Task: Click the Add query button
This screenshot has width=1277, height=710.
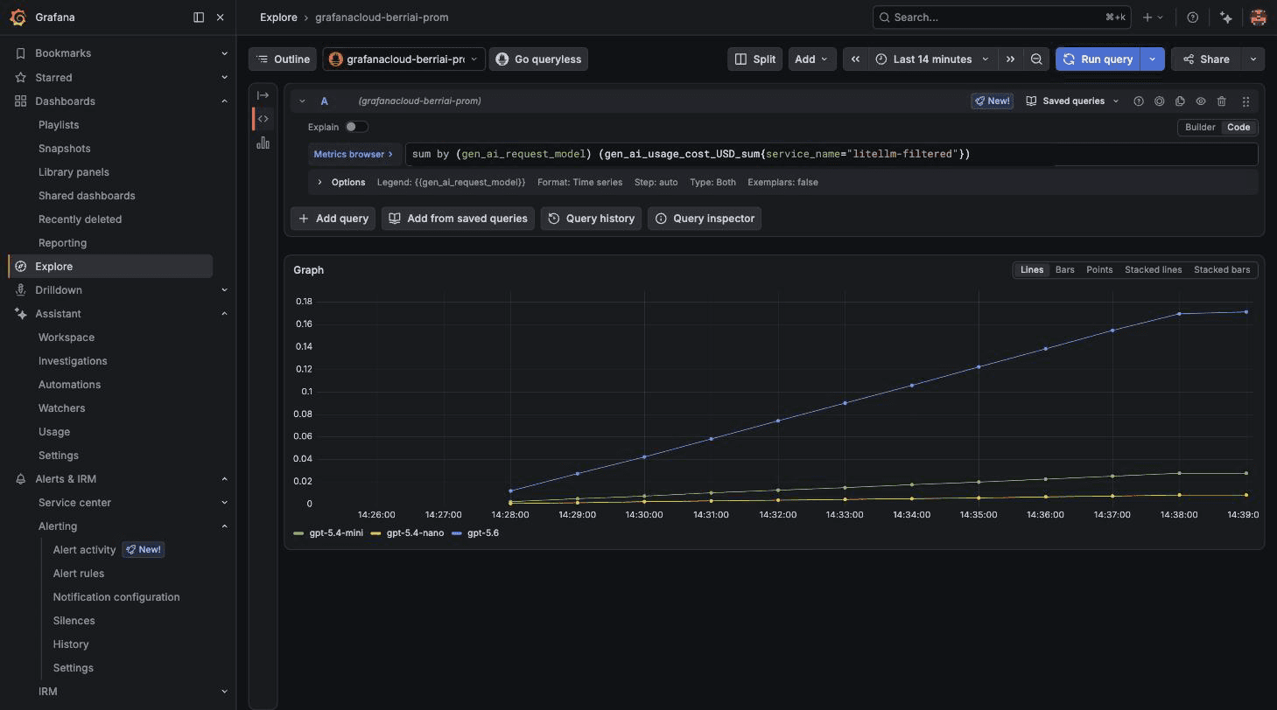Action: [333, 219]
